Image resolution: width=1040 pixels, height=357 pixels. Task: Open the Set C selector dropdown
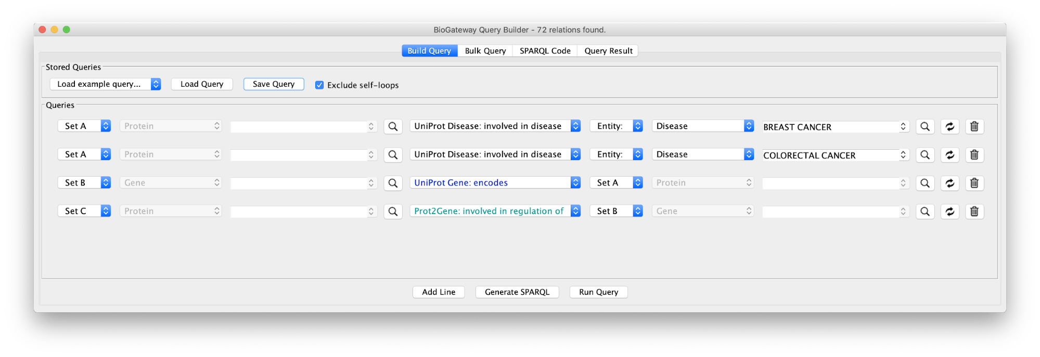point(84,211)
